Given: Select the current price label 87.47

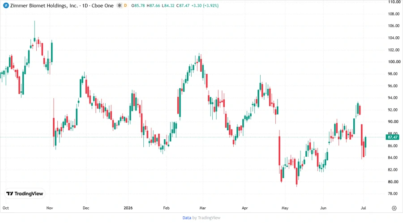Looking at the screenshot, I should tap(392, 137).
